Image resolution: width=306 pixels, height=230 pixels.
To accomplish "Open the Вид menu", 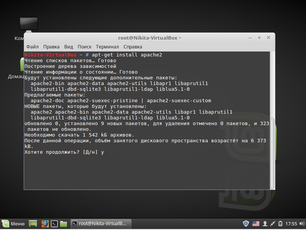I will tap(68, 47).
